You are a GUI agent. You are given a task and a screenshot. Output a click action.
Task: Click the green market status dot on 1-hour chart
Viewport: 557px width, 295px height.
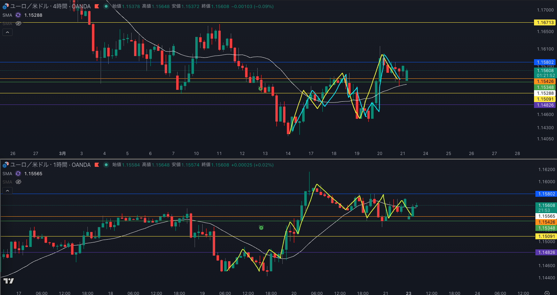pos(106,165)
